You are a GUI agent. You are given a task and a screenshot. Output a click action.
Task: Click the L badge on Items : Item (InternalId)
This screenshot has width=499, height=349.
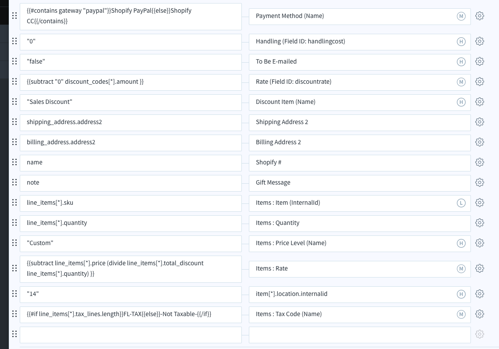point(461,203)
